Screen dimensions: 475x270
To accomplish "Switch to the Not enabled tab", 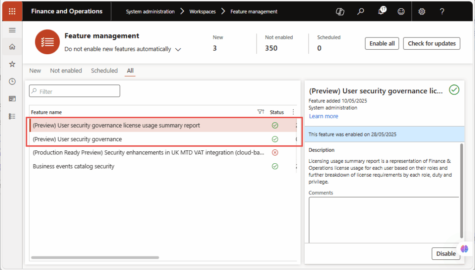I will pos(66,71).
